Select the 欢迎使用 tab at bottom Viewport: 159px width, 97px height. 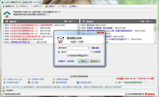tap(8, 91)
